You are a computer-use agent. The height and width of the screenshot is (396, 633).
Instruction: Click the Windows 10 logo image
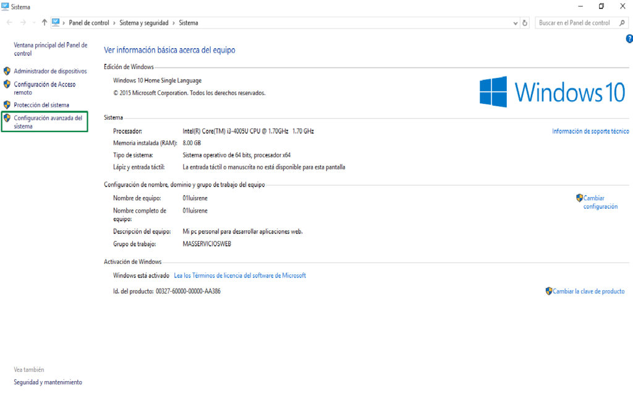click(552, 92)
